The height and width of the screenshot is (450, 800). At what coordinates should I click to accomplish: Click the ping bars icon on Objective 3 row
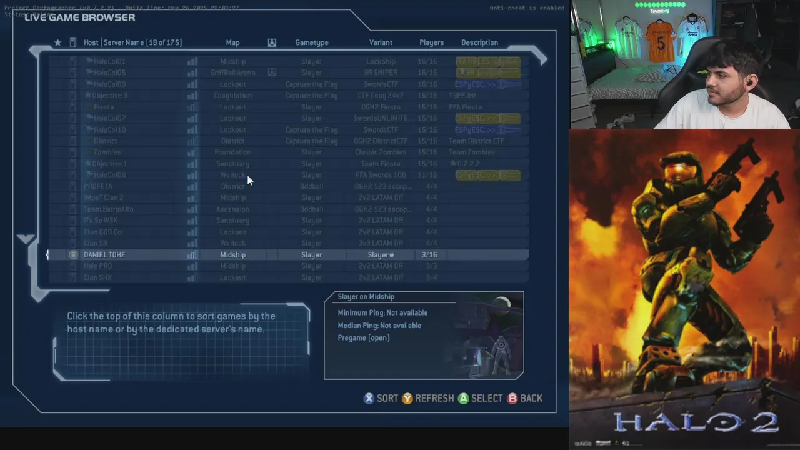point(192,96)
